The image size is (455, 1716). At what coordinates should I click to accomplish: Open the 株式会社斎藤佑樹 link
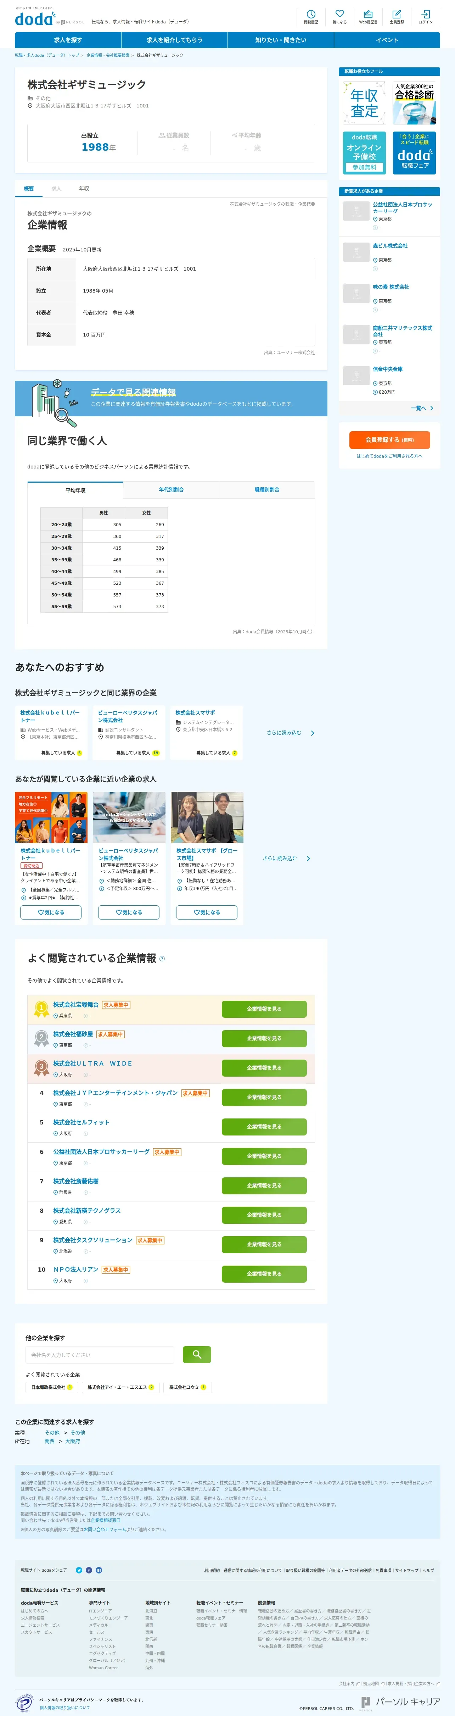tap(76, 1181)
